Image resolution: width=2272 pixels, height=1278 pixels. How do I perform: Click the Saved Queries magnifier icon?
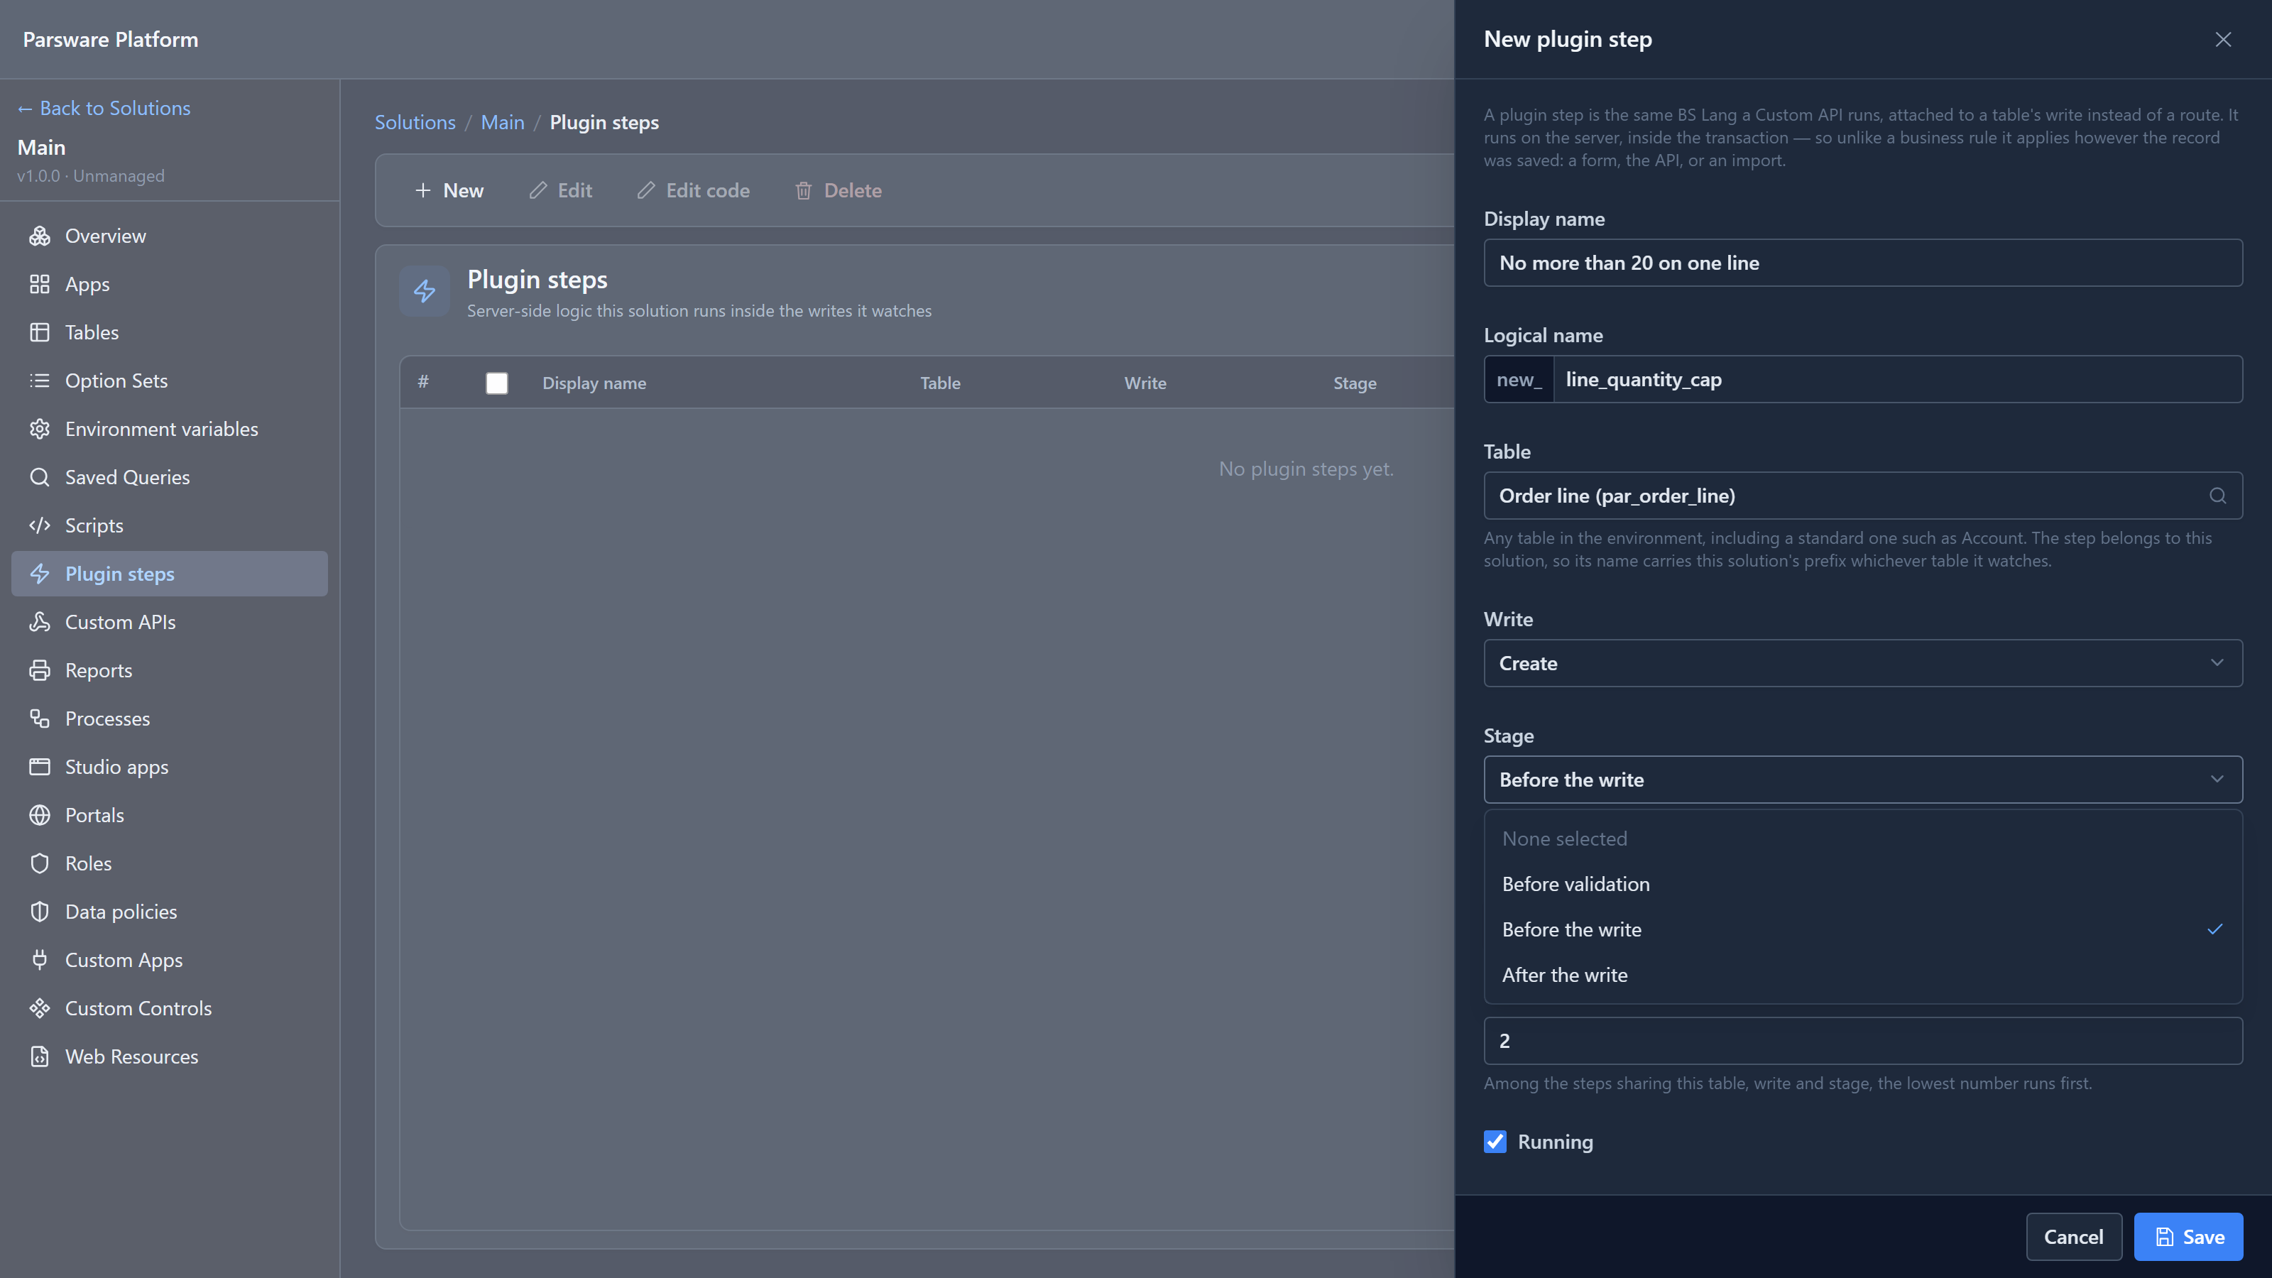[x=40, y=477]
